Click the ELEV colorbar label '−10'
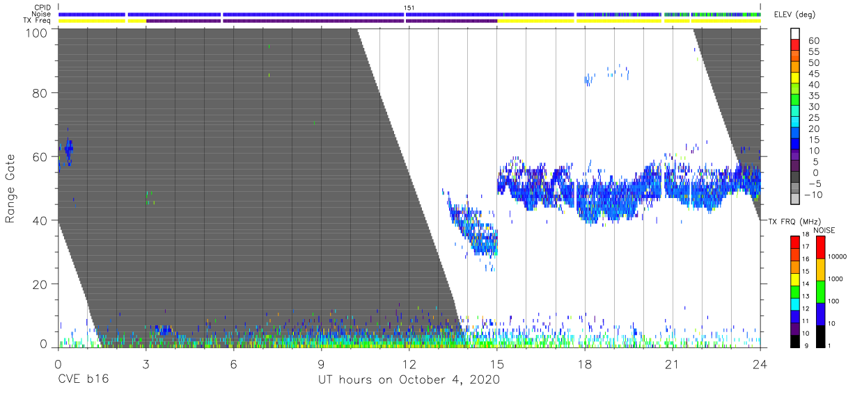Image resolution: width=855 pixels, height=394 pixels. point(813,195)
